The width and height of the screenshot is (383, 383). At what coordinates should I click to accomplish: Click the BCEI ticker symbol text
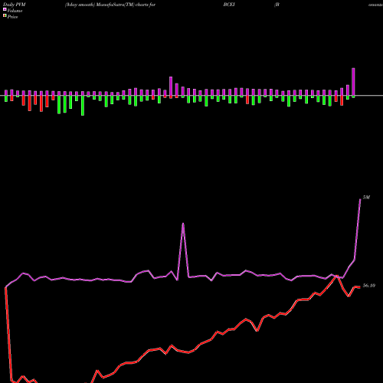coord(229,5)
